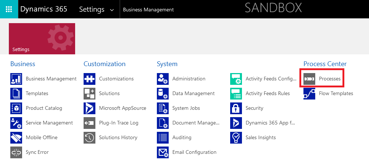Open the Activity Feeds Config... link
This screenshot has width=369, height=159.
tap(271, 79)
